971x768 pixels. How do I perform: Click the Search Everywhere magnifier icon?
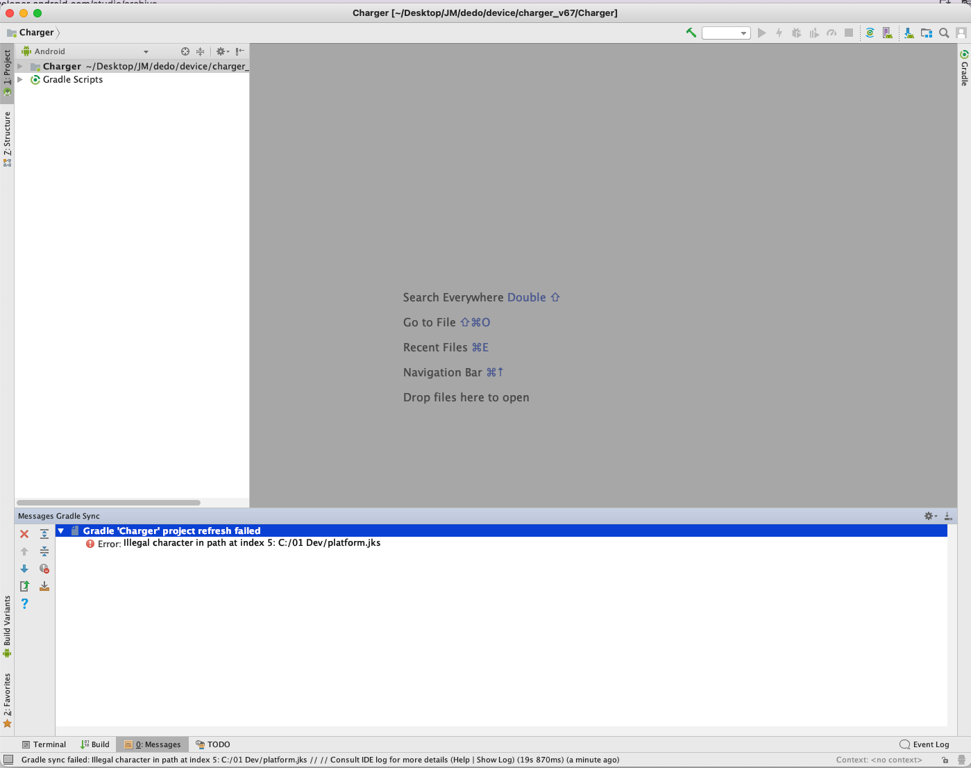(944, 33)
